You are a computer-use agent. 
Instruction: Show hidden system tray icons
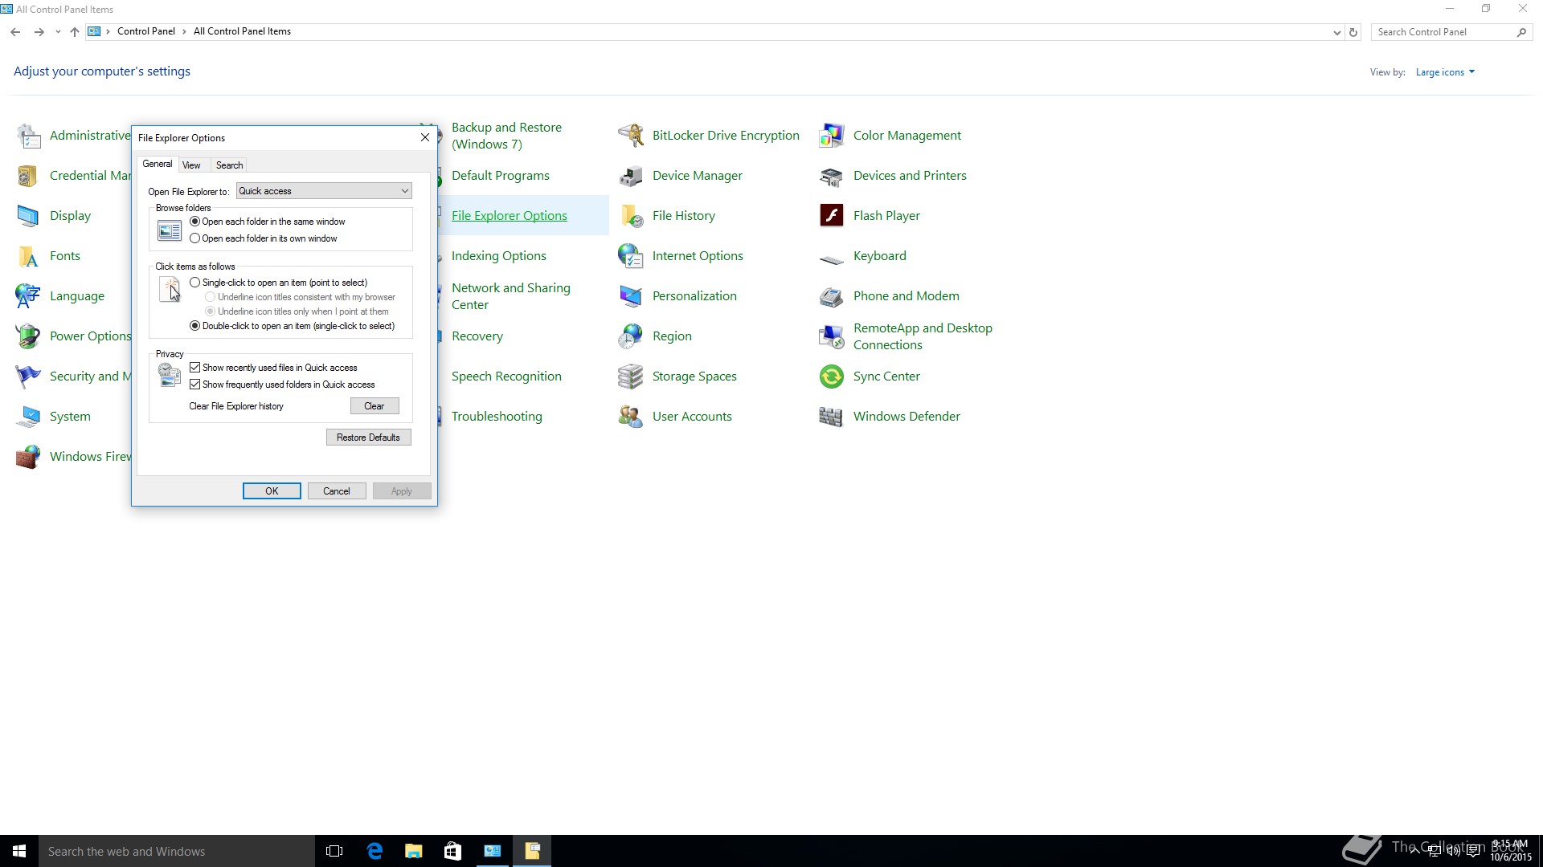coord(1414,852)
